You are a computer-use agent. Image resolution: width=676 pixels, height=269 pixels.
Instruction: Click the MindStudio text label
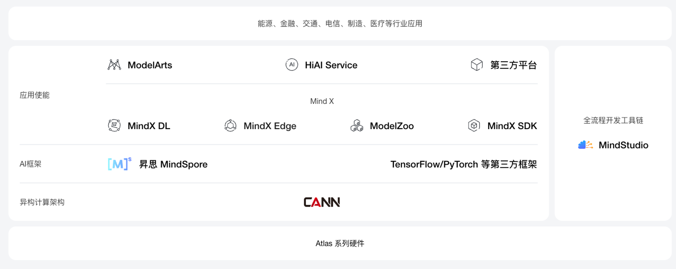click(x=623, y=145)
